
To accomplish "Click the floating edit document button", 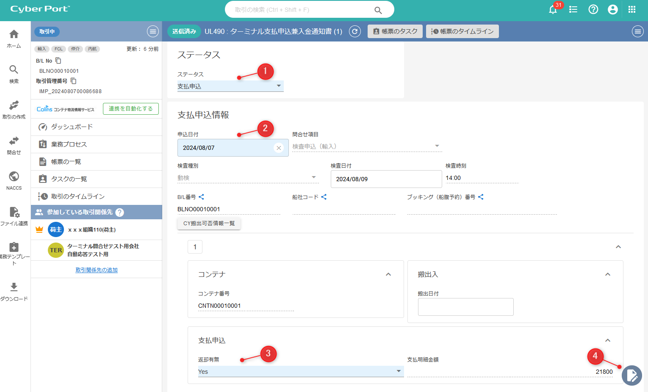I will [x=631, y=375].
